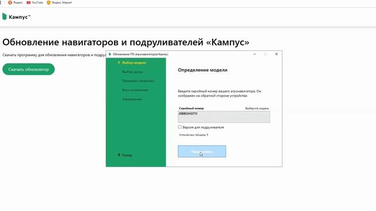Click the Устройство: Модель 5 text

(193, 135)
